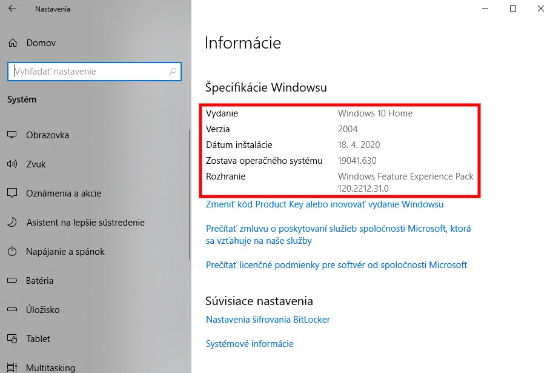
Task: Select the Obrazovka monitor icon
Action: click(12, 135)
